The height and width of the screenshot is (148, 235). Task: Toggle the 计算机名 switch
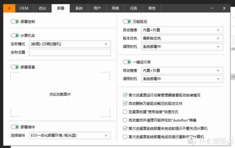(x=15, y=36)
